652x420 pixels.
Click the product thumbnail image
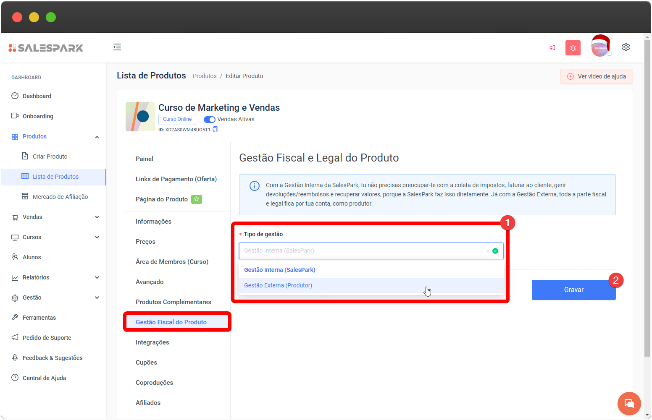coord(140,117)
